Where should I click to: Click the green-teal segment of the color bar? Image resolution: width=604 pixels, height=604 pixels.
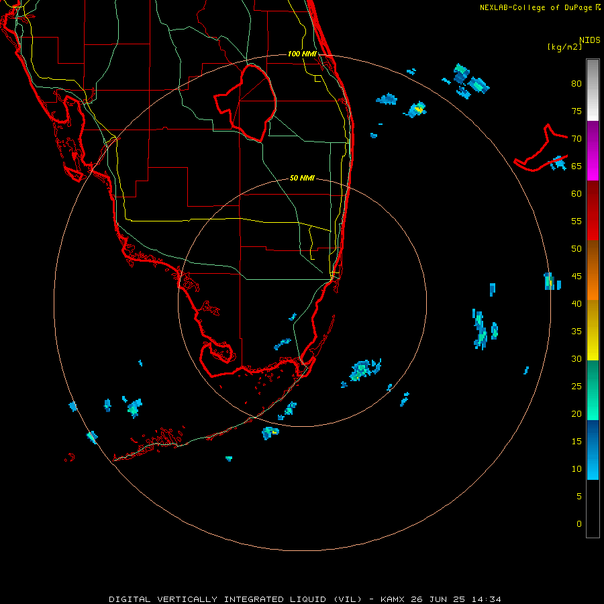click(x=593, y=390)
